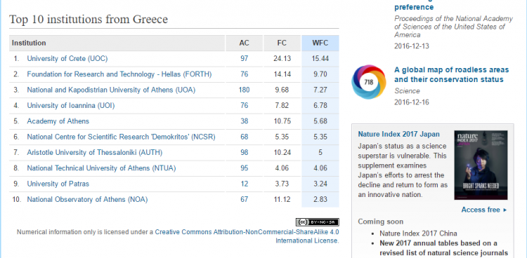The height and width of the screenshot is (258, 527).
Task: Sort table by the WFC column header
Action: coord(320,43)
